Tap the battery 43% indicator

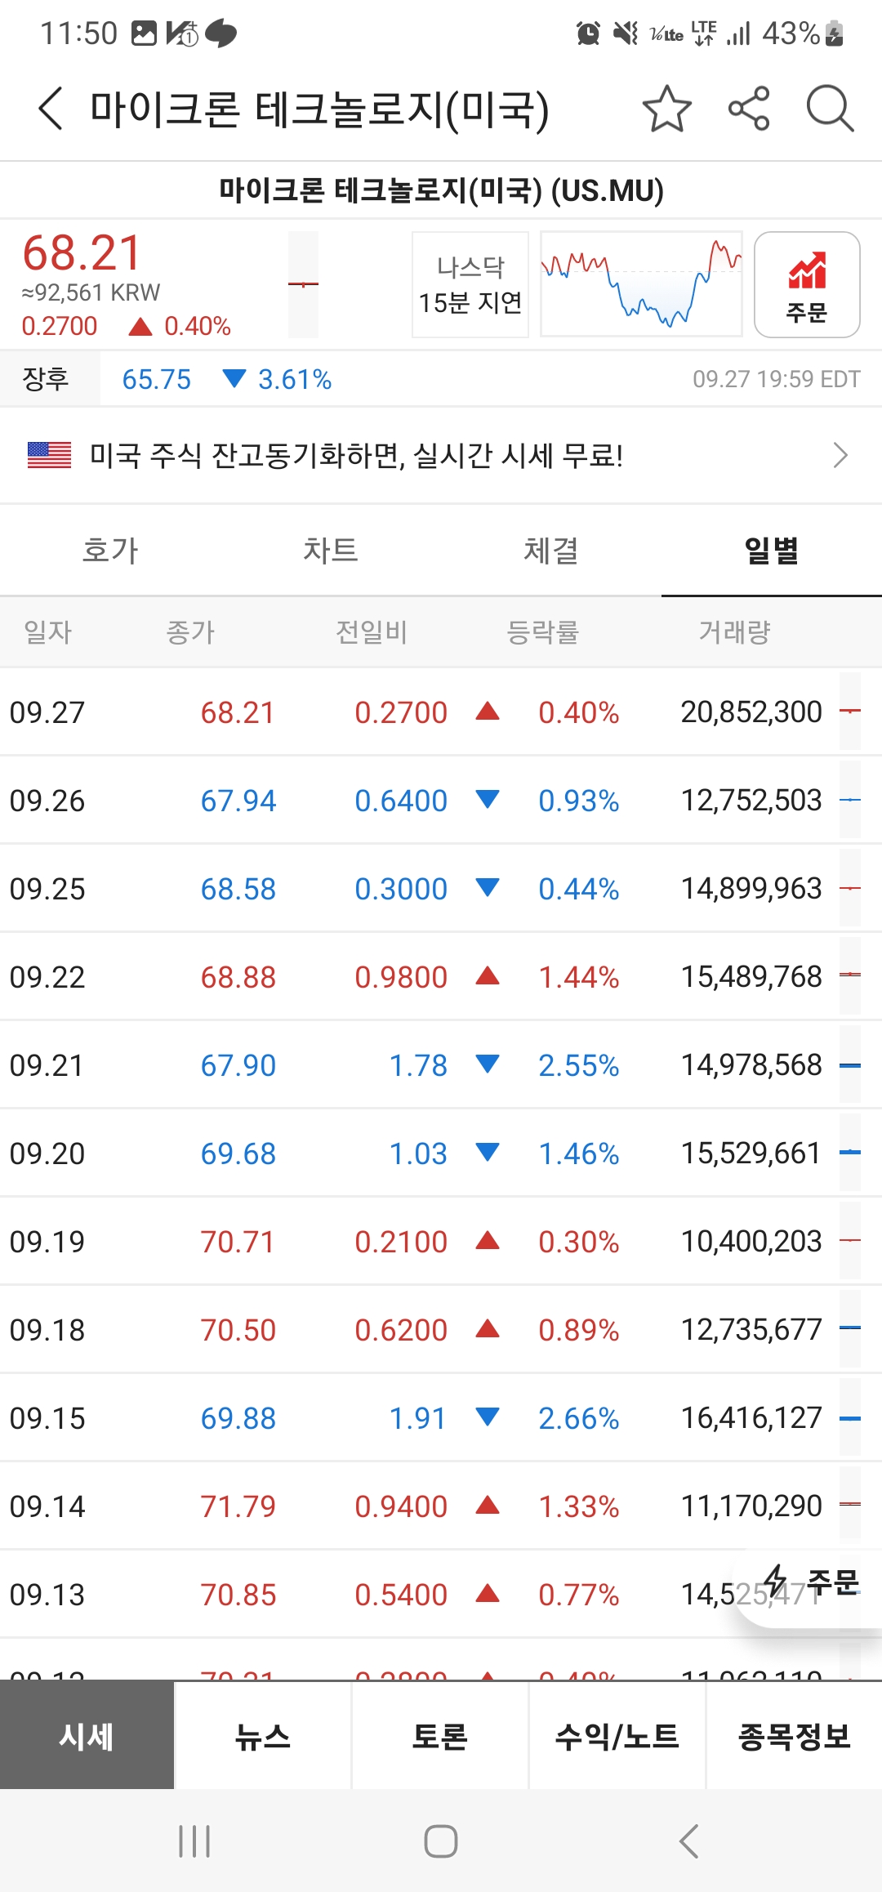[x=803, y=33]
